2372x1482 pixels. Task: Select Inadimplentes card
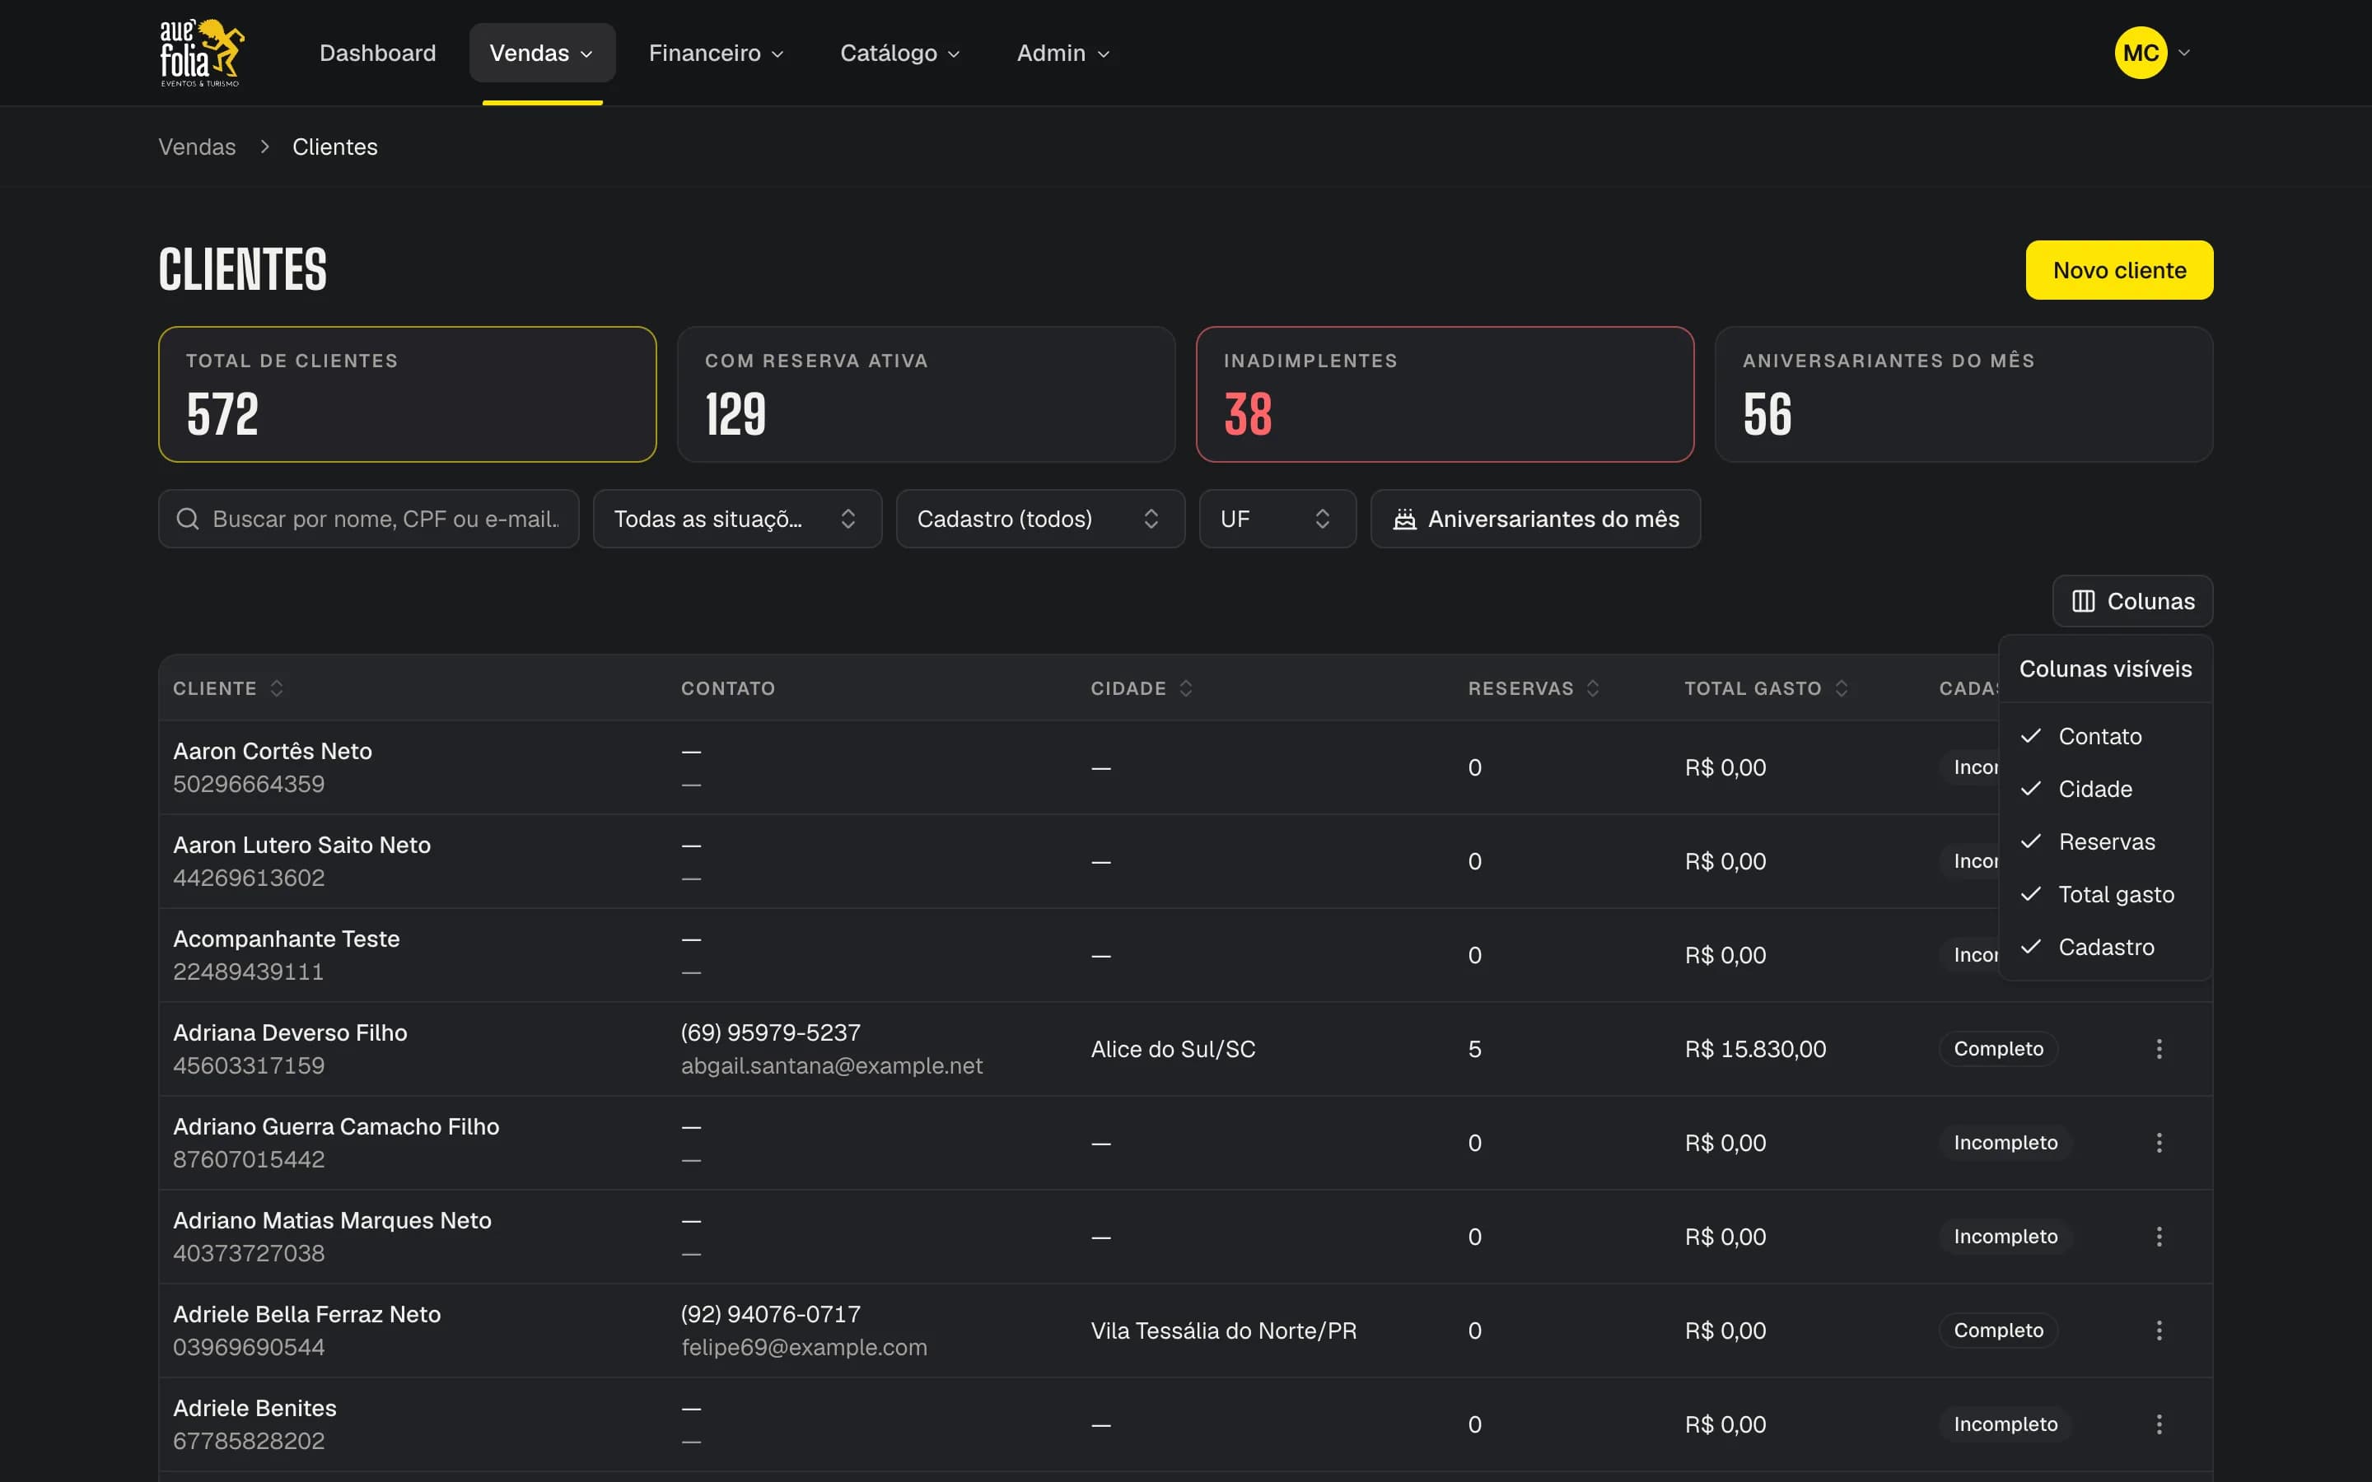coord(1445,394)
